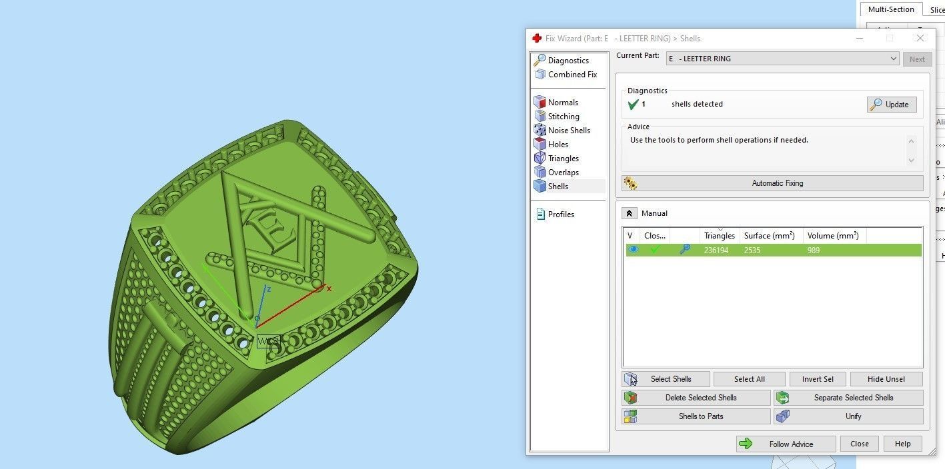This screenshot has width=945, height=469.
Task: Open the Overlaps fixing page
Action: [557, 173]
